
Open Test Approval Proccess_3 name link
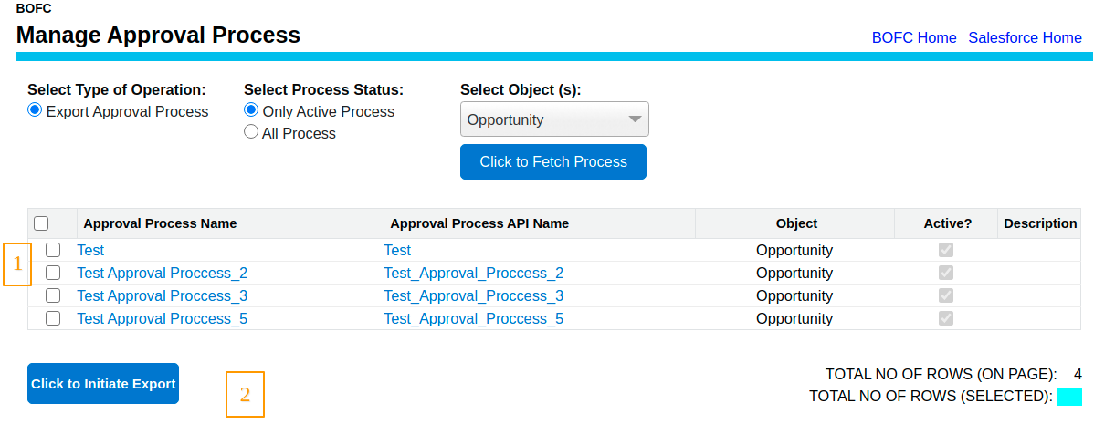[163, 296]
